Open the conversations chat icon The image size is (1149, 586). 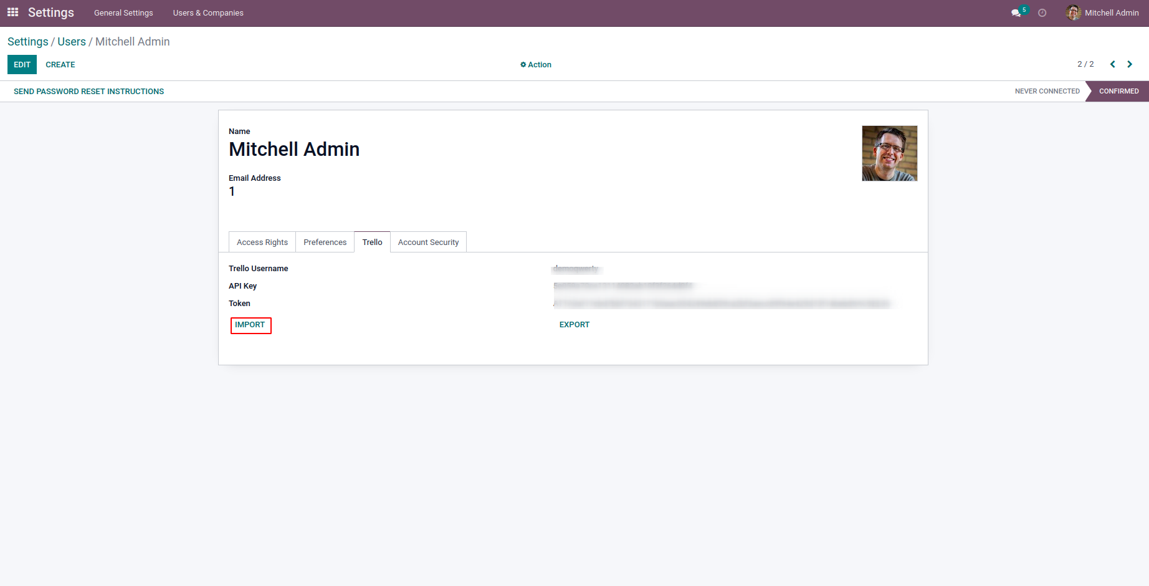pos(1016,13)
